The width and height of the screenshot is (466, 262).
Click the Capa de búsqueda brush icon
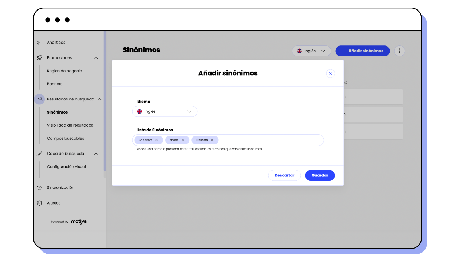(x=39, y=154)
